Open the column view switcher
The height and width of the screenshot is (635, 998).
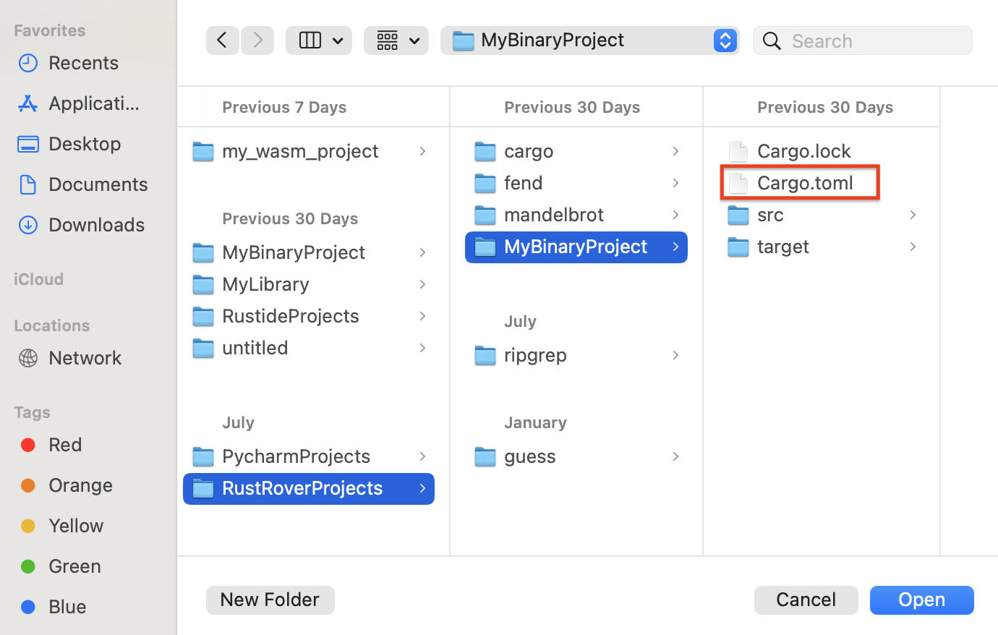coord(318,41)
